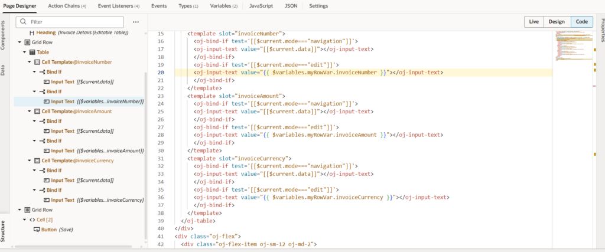This screenshot has width=605, height=252.
Task: Collapse the Cell Template @invoiceCurrency node
Action: pyautogui.click(x=29, y=161)
